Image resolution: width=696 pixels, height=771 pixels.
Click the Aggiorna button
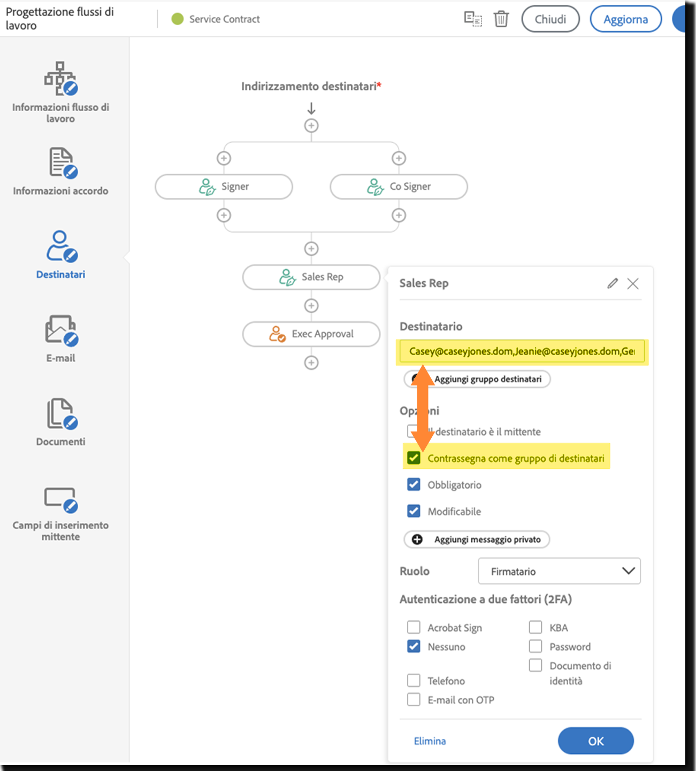625,19
